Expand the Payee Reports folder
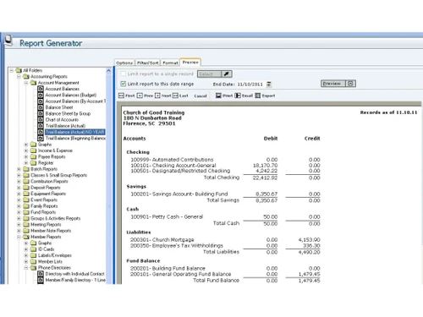The width and height of the screenshot is (423, 317). [26, 157]
